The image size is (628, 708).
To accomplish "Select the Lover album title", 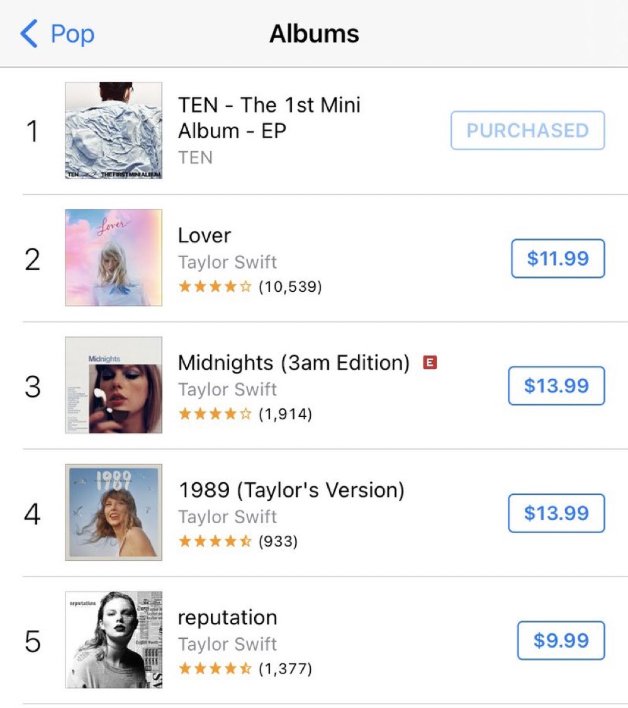I will click(x=205, y=235).
